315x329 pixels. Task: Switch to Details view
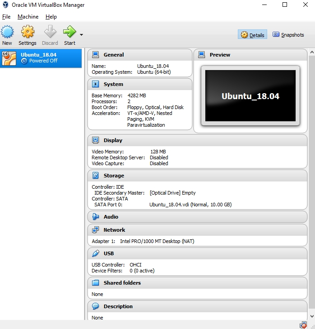pyautogui.click(x=252, y=35)
